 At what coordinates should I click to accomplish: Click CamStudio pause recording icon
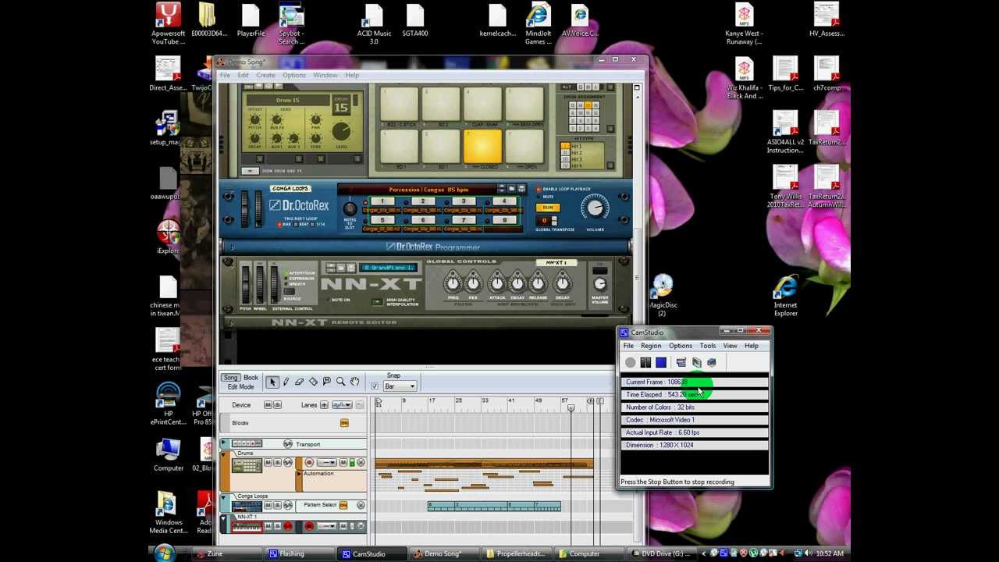click(645, 362)
